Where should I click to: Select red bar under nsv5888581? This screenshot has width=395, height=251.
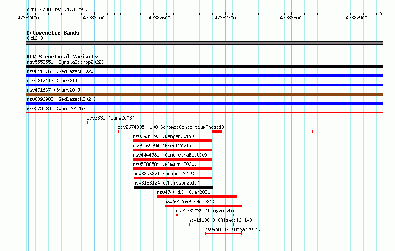tap(172, 169)
